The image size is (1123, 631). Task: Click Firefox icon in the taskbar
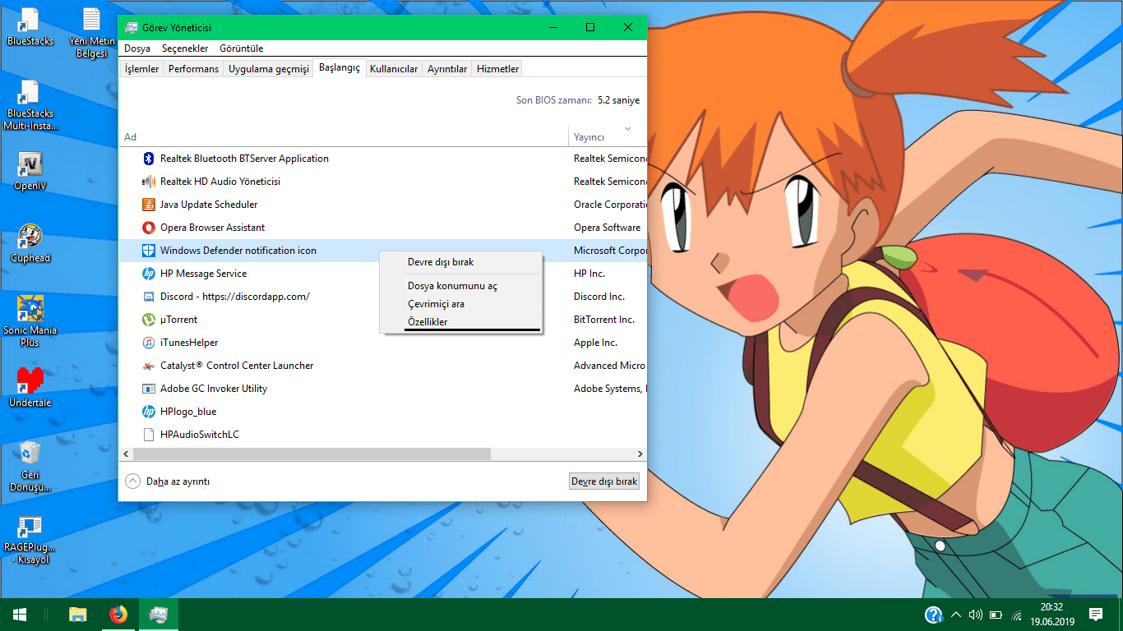[x=118, y=614]
